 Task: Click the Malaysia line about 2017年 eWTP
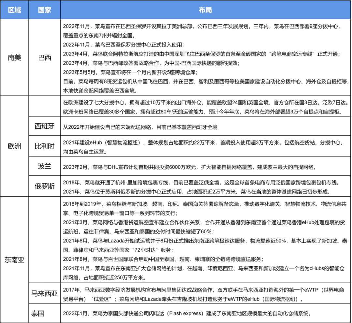(x=204, y=290)
